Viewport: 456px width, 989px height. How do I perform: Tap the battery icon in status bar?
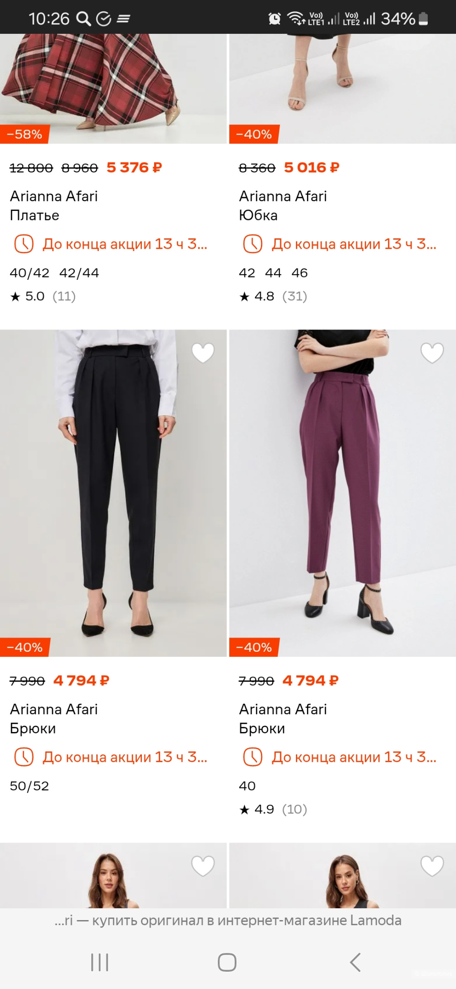(423, 19)
